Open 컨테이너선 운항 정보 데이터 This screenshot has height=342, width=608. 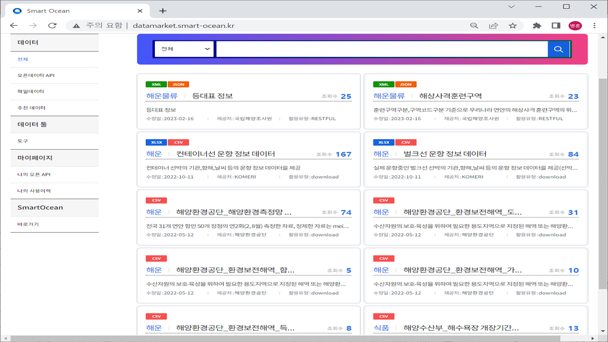[x=226, y=154]
